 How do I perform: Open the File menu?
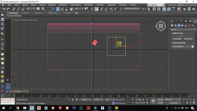3,5
